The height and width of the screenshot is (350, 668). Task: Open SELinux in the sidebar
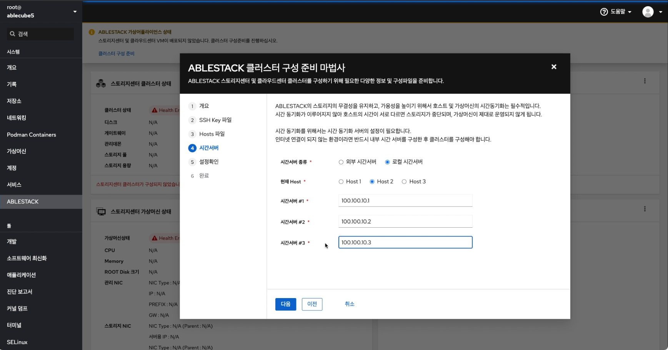[x=41, y=342]
